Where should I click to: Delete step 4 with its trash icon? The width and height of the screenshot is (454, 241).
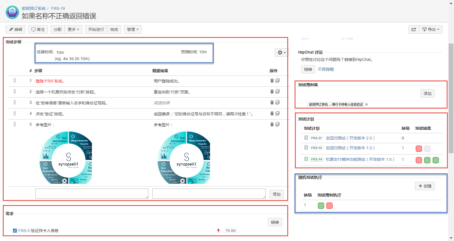(x=272, y=114)
